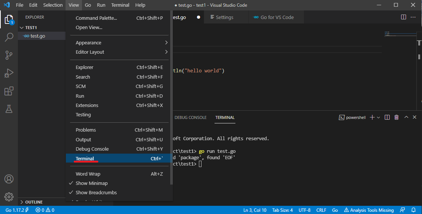Image resolution: width=422 pixels, height=214 pixels.
Task: Click the editor minimap preview
Action: pyautogui.click(x=400, y=34)
